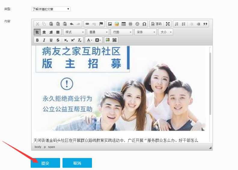Click the 提交 submit button

point(45,163)
